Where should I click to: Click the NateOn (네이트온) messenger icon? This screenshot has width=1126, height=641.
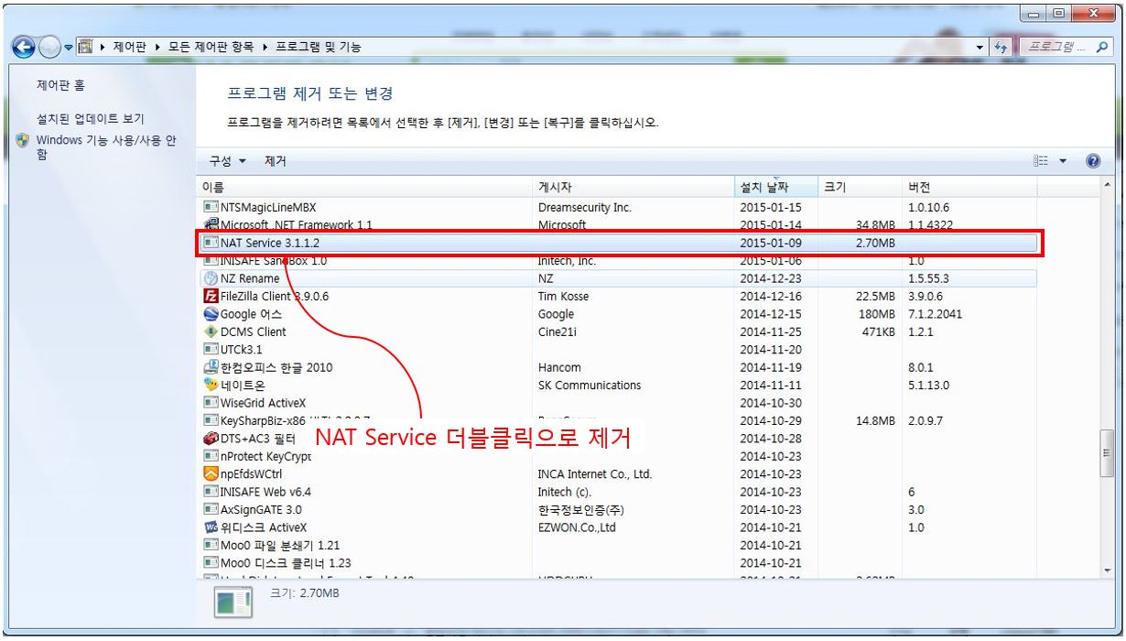tap(211, 386)
